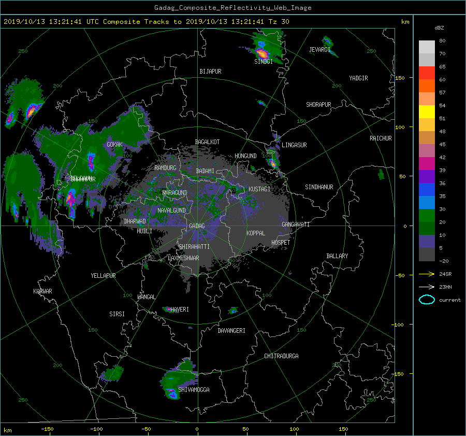Screen dimensions: 466x436
Task: Click the BALLARY city label
Action: pos(337,256)
